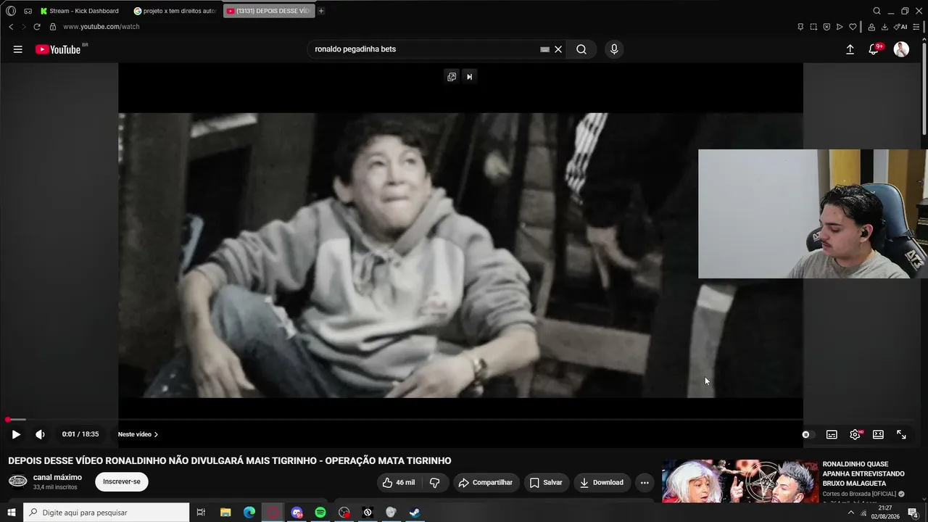
Task: Select the active YouTube video tab
Action: (268, 11)
